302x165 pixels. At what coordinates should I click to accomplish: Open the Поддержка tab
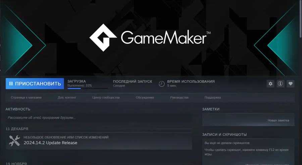213,97
